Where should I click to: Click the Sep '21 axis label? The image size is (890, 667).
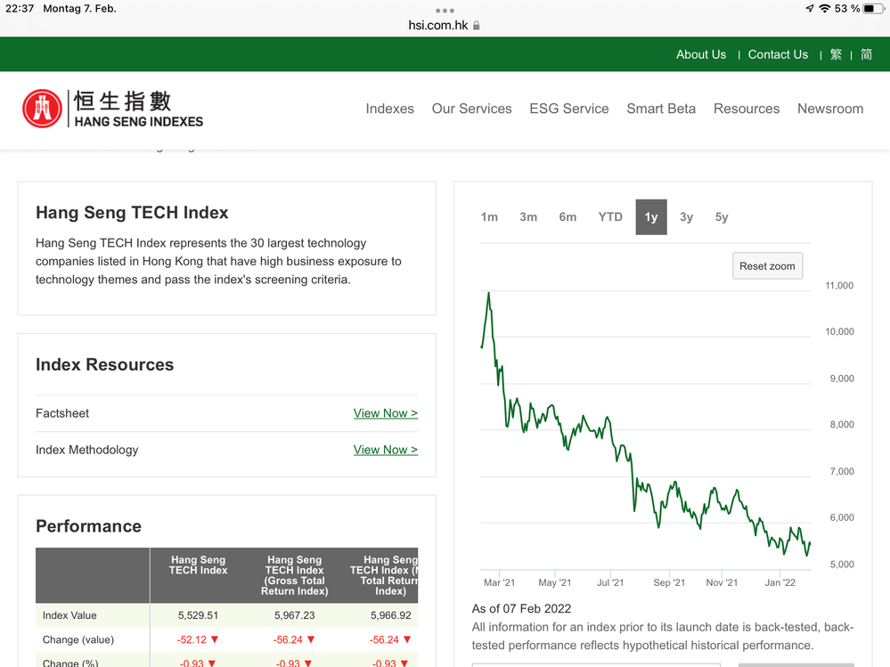(x=669, y=582)
